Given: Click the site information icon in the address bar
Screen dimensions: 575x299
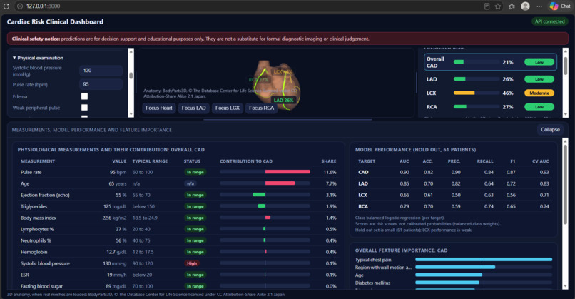Looking at the screenshot, I should click(x=20, y=6).
